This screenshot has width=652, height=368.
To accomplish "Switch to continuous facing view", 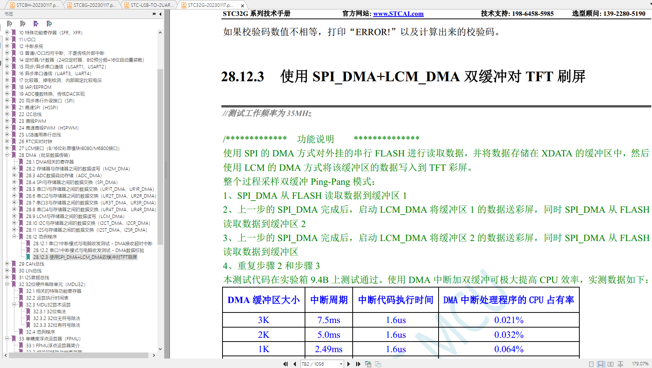I will (620, 364).
